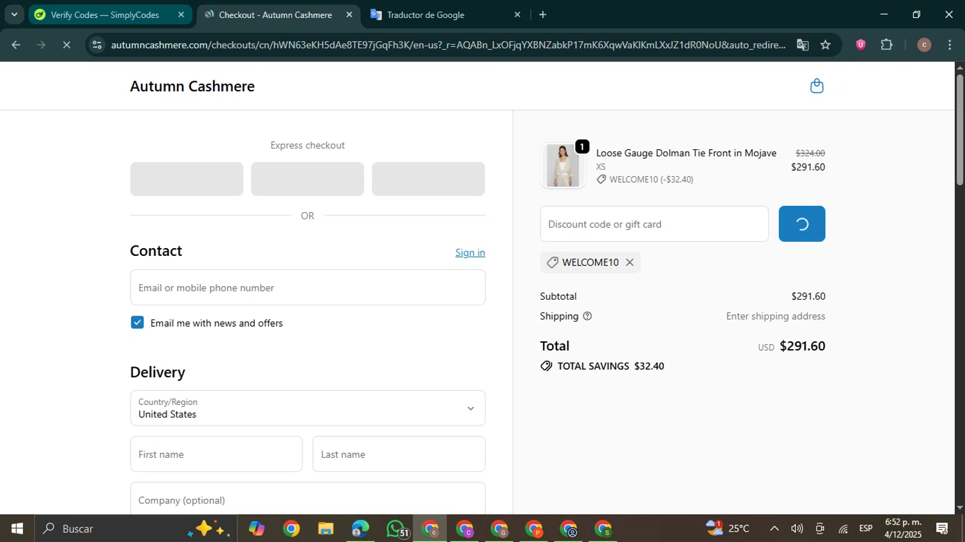Show hidden system tray icons
The width and height of the screenshot is (965, 542).
point(775,528)
